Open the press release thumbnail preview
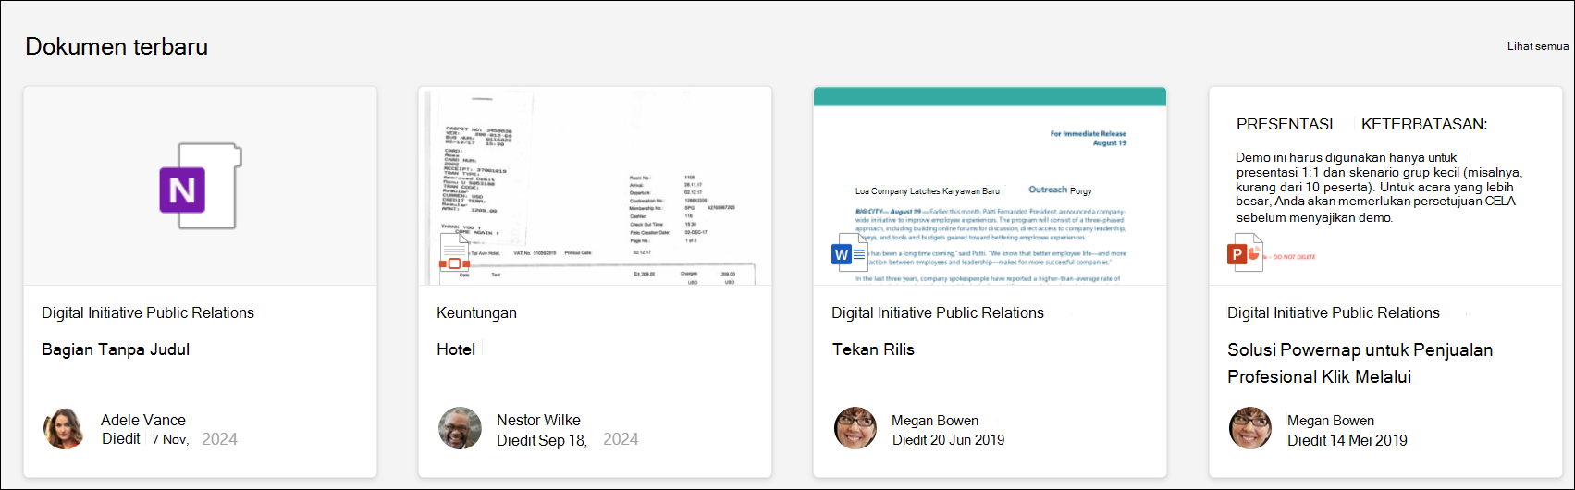The image size is (1575, 490). click(x=990, y=186)
